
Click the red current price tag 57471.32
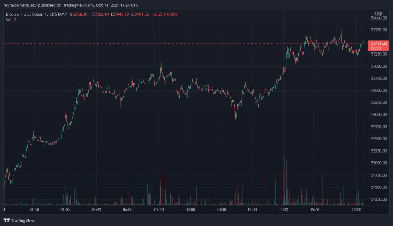(x=379, y=43)
